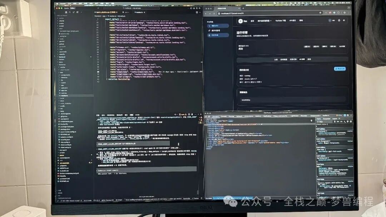Switch to the agent_pipeline.go editor tab
386x217 pixels.
[106, 12]
